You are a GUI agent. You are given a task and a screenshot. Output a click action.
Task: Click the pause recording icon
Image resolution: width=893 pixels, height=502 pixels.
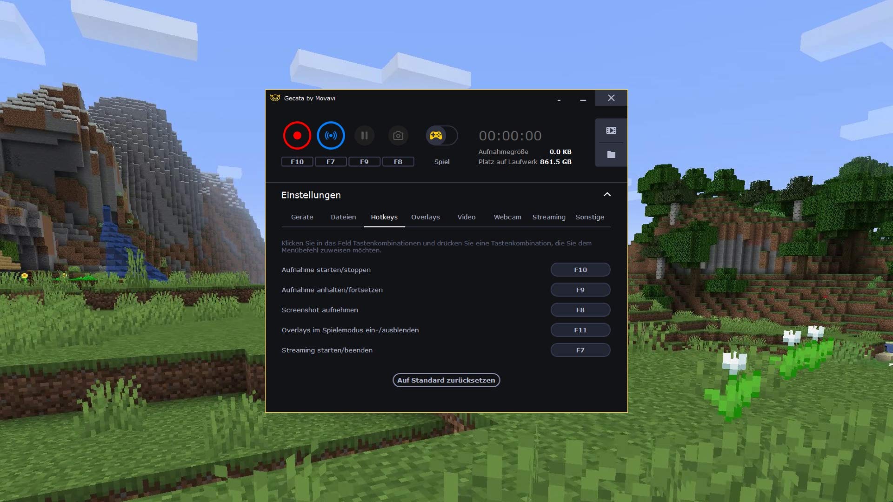364,136
